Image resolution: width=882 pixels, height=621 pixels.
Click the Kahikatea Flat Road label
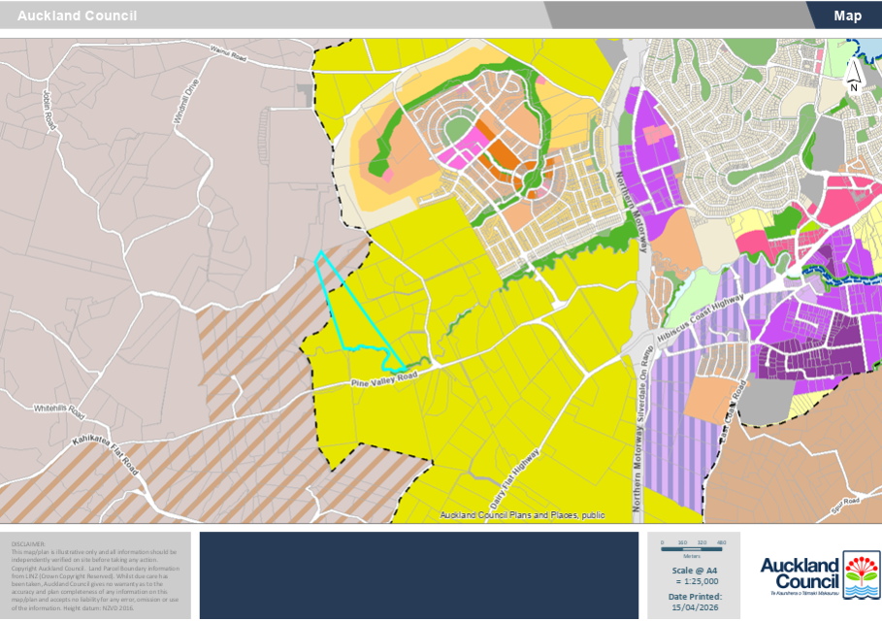[106, 455]
